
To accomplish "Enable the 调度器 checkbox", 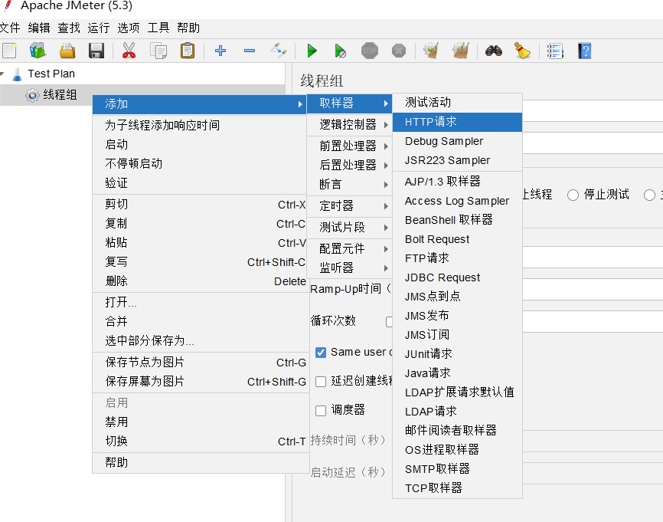I will coord(321,410).
